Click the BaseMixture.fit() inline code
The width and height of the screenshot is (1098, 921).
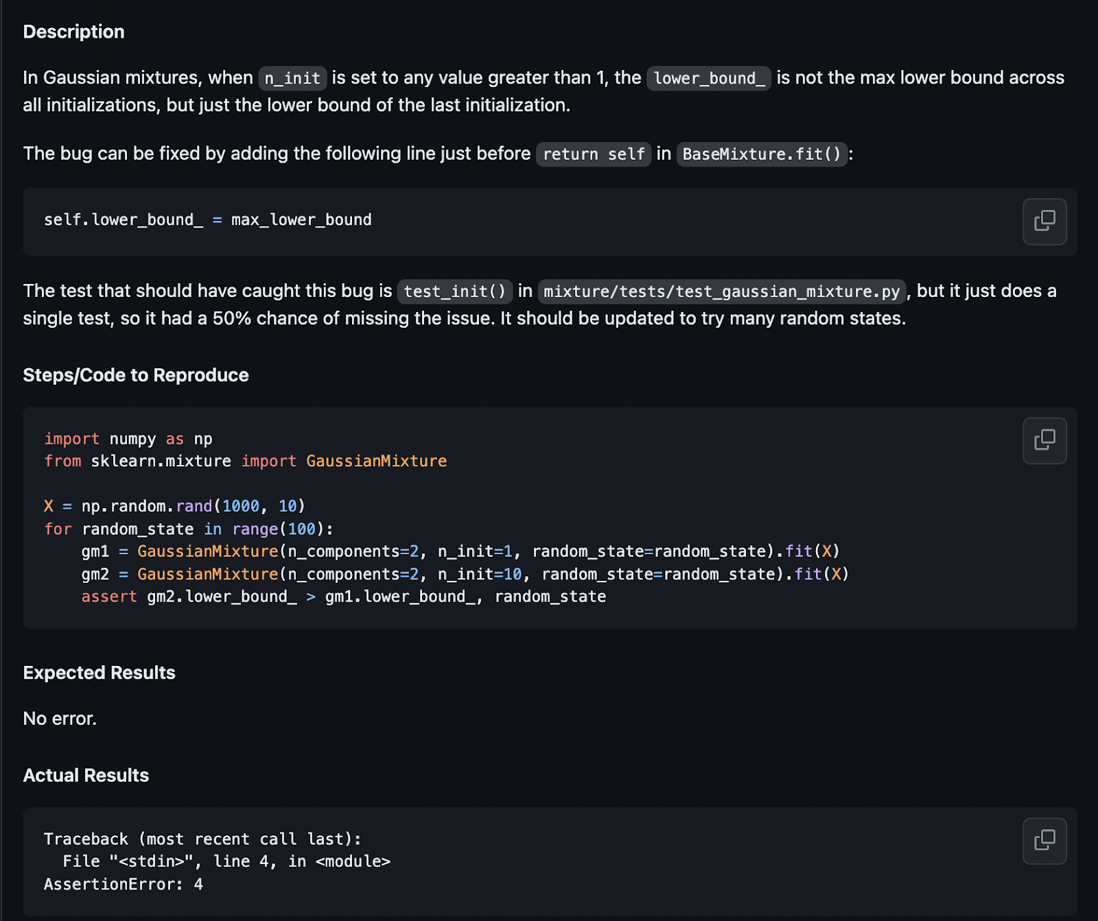point(762,154)
